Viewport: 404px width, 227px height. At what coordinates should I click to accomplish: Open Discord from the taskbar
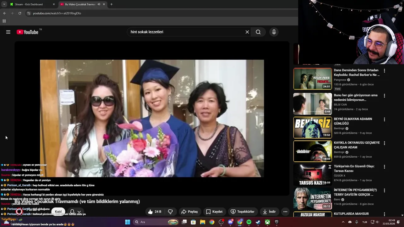tap(230, 222)
